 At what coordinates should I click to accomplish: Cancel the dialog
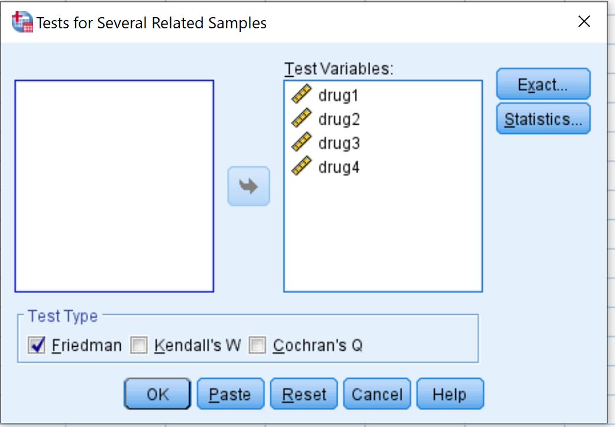[377, 394]
